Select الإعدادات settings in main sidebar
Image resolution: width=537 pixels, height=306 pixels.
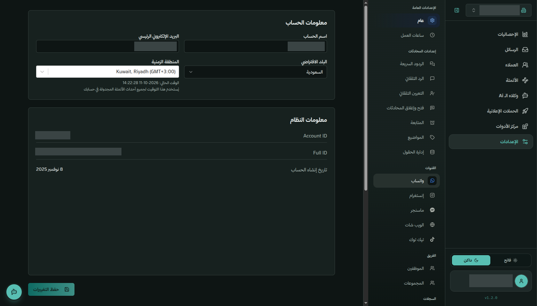(491, 142)
